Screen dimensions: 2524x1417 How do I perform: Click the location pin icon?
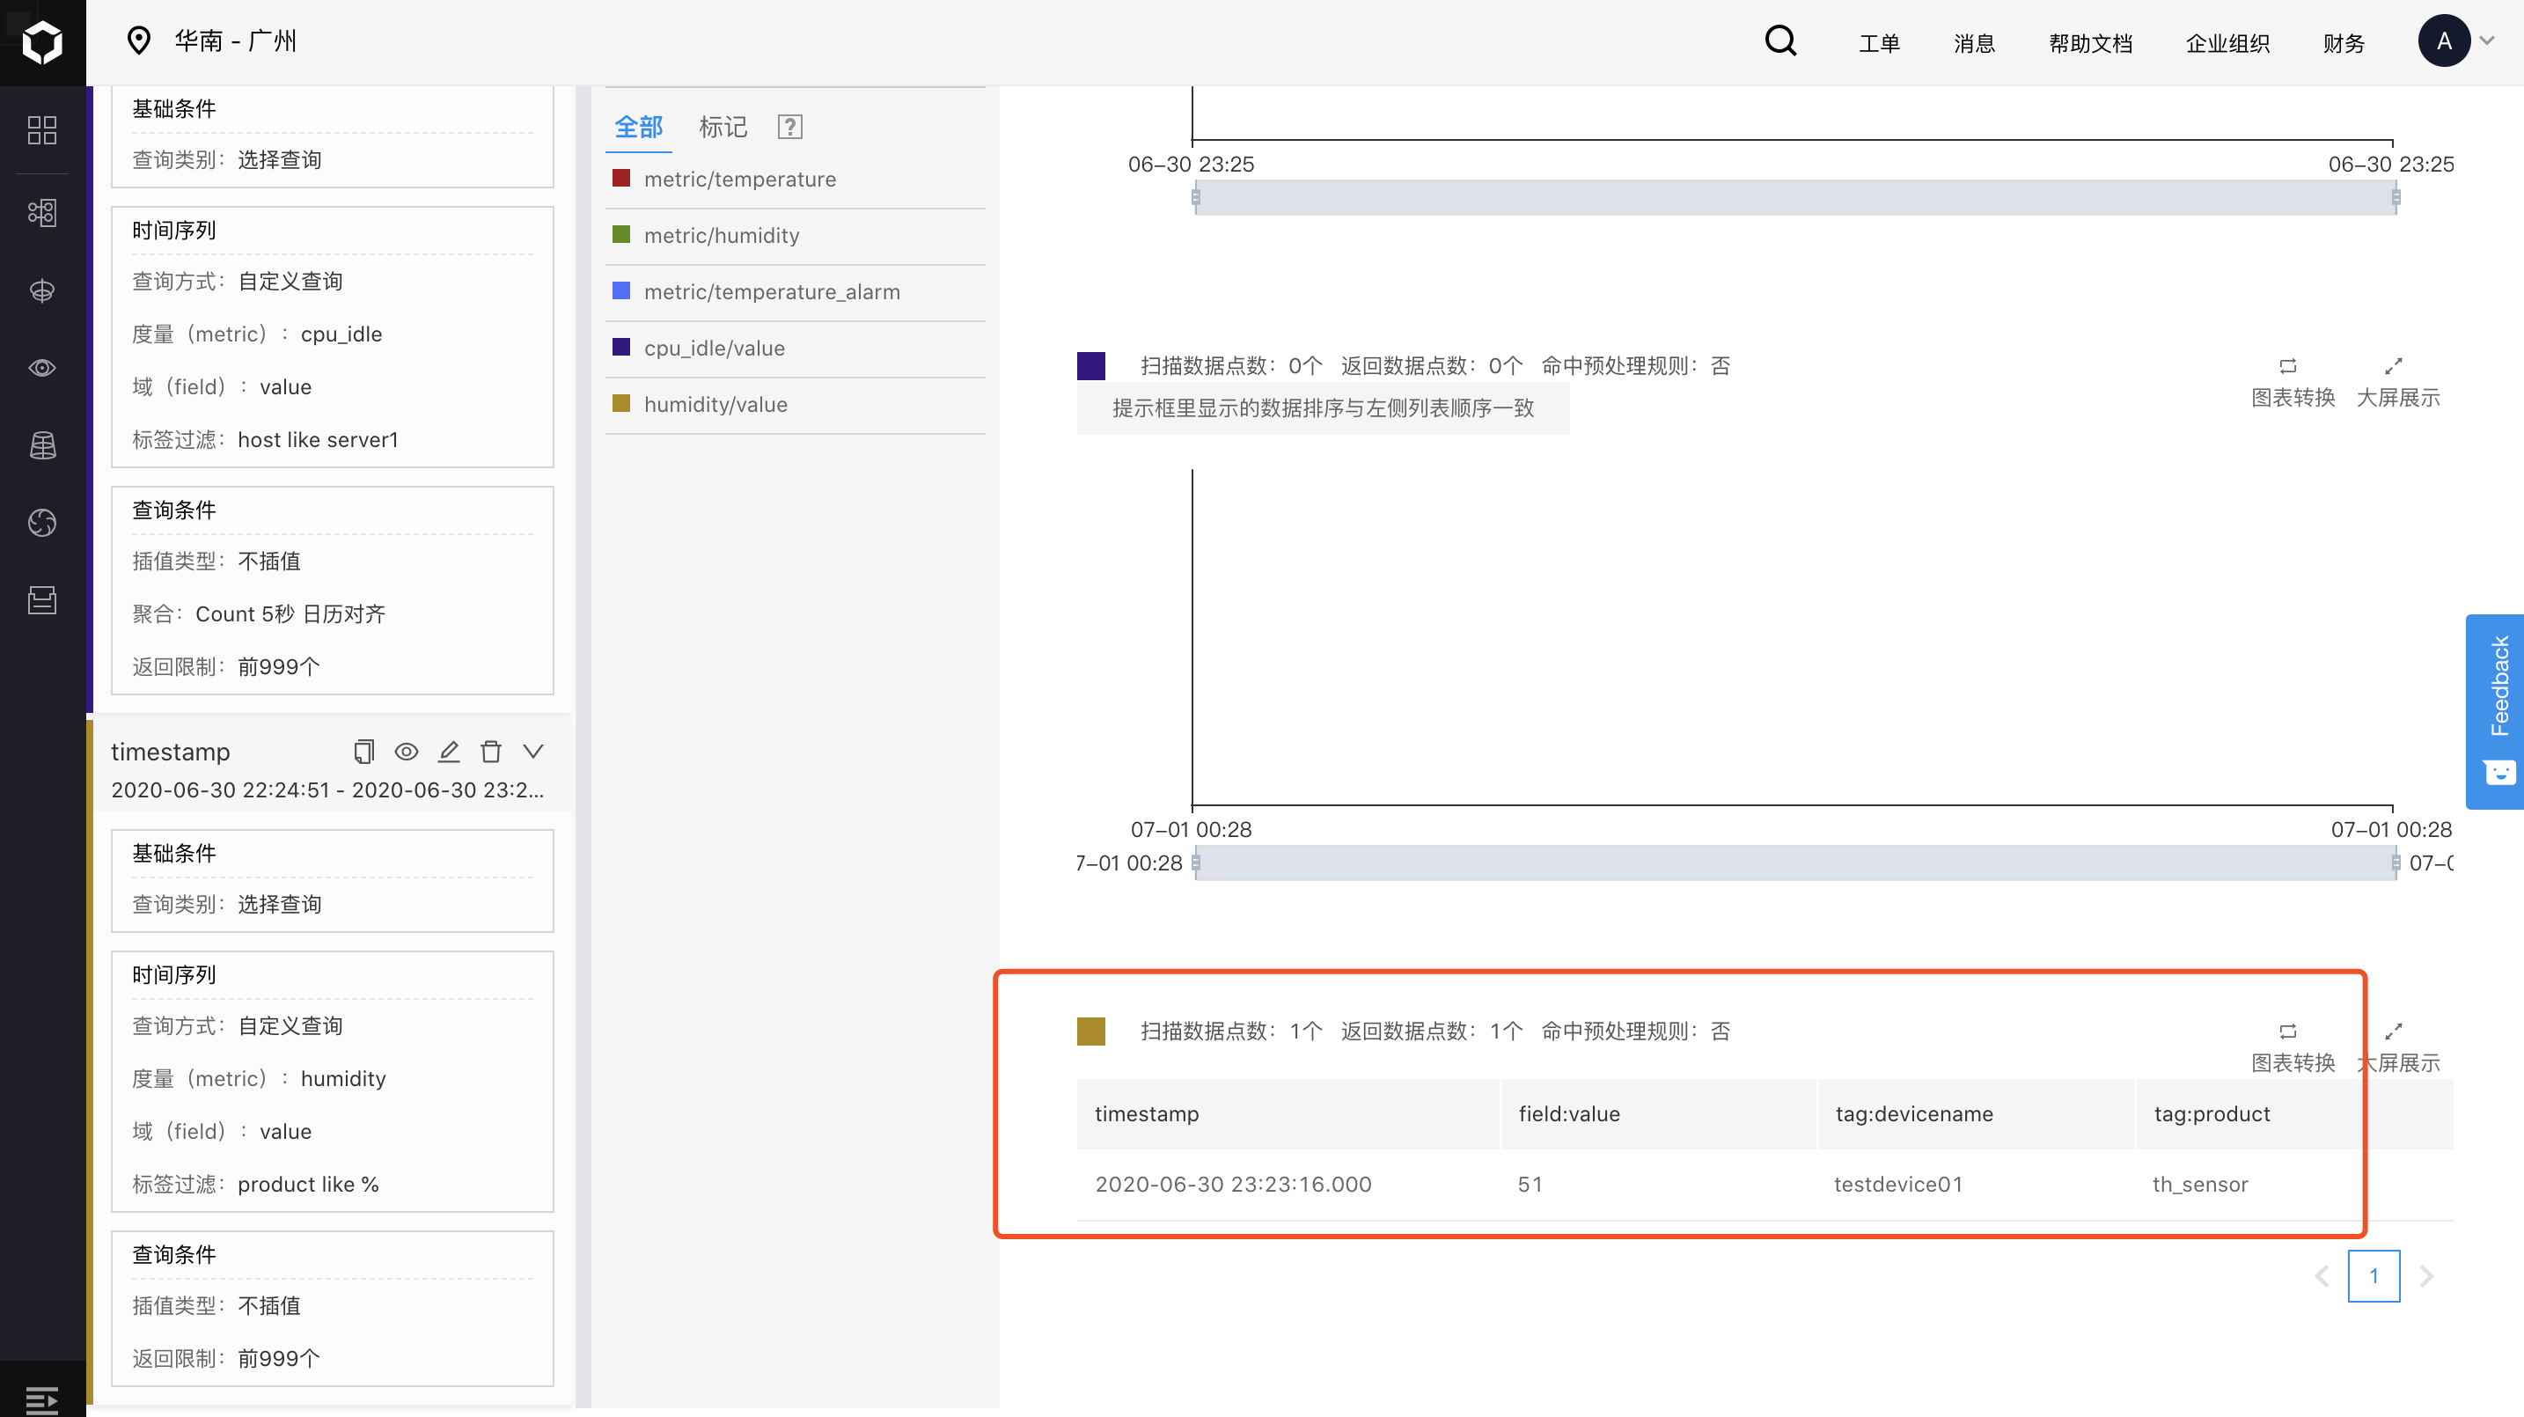pos(139,41)
